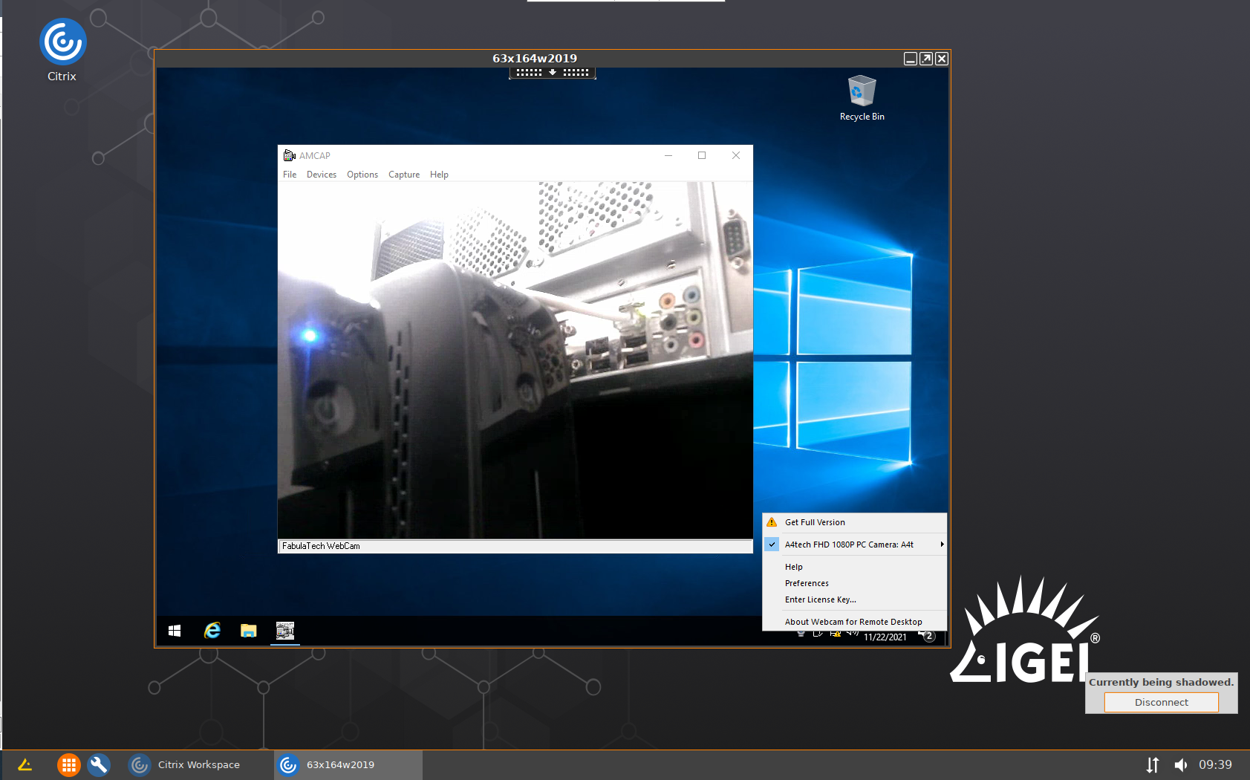Screen dimensions: 1250x780
Task: Select Help in the webcam tray context menu
Action: (855, 567)
